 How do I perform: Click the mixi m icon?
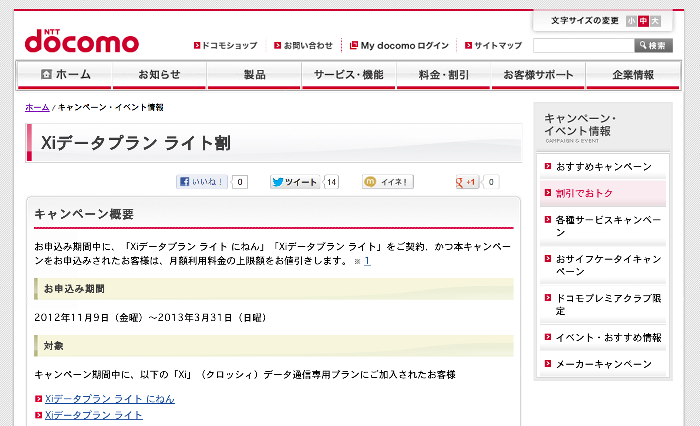pos(370,182)
